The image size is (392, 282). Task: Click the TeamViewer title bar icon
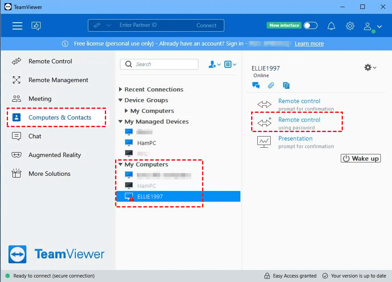[x=8, y=7]
